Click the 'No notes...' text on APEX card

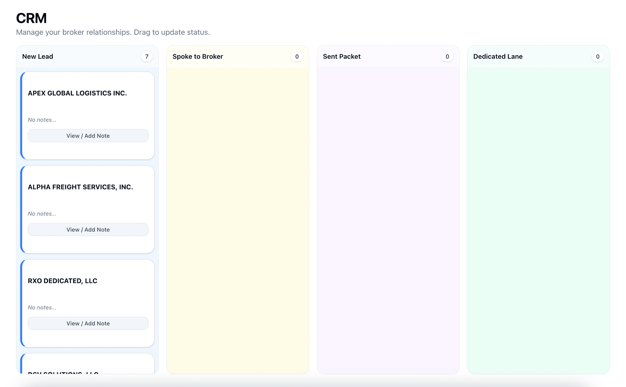[x=42, y=120]
